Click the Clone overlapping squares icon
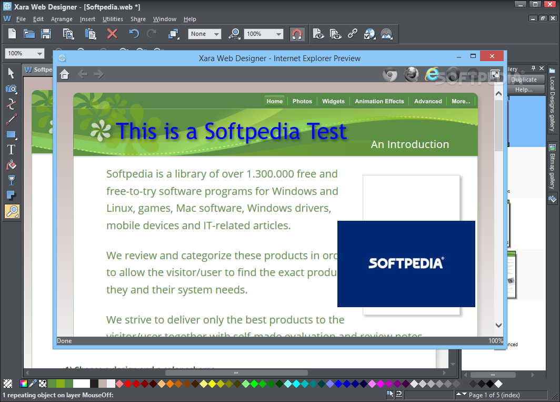560x402 pixels. pyautogui.click(x=174, y=34)
